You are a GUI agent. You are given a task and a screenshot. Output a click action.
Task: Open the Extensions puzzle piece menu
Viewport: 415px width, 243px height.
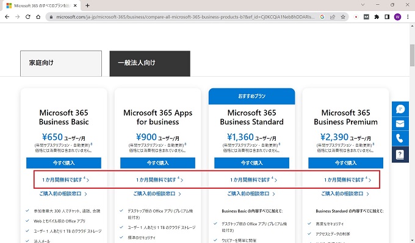(x=377, y=17)
